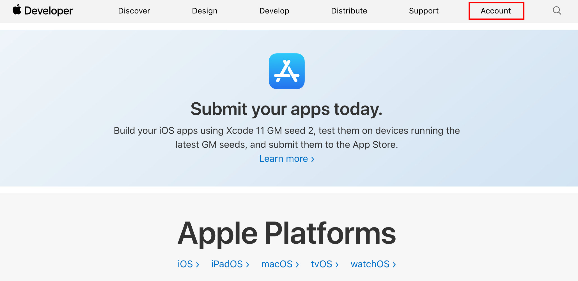Go to the Support page
Image resolution: width=578 pixels, height=281 pixels.
click(424, 11)
